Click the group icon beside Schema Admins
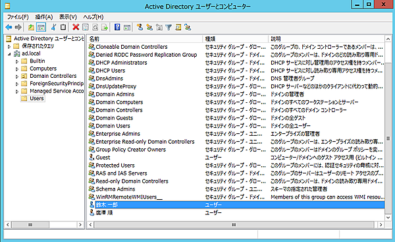395x242 pixels. (x=92, y=189)
